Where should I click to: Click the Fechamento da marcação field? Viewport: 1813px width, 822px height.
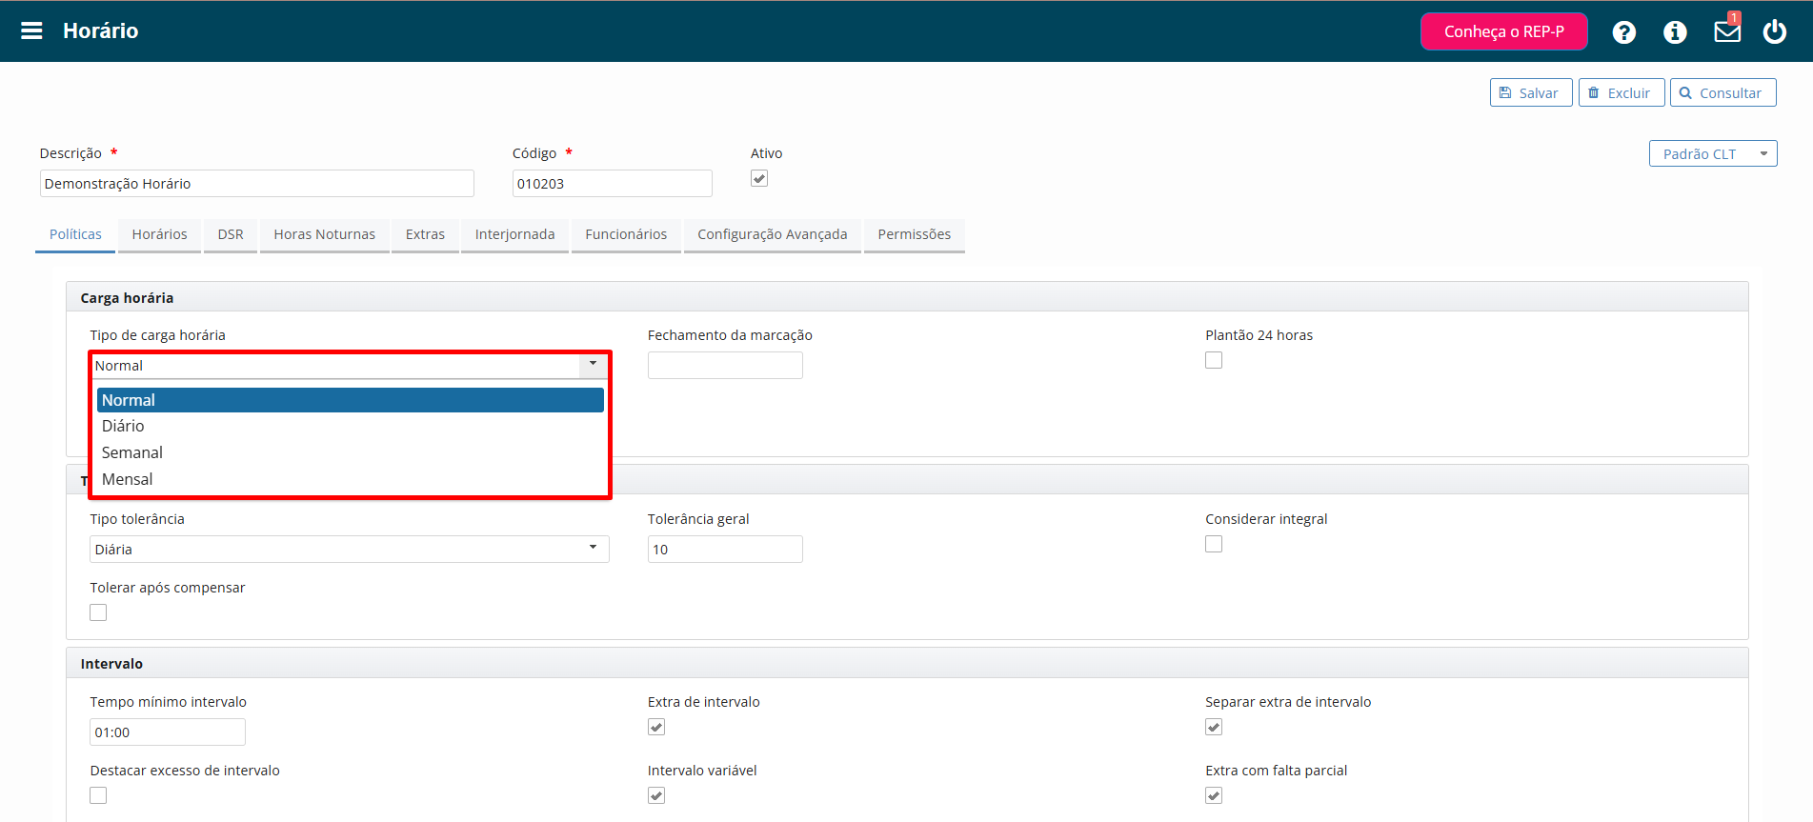[725, 366]
